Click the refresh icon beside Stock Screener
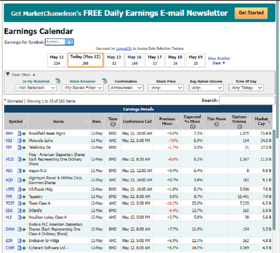Image resolution: width=280 pixels, height=253 pixels. tap(105, 80)
